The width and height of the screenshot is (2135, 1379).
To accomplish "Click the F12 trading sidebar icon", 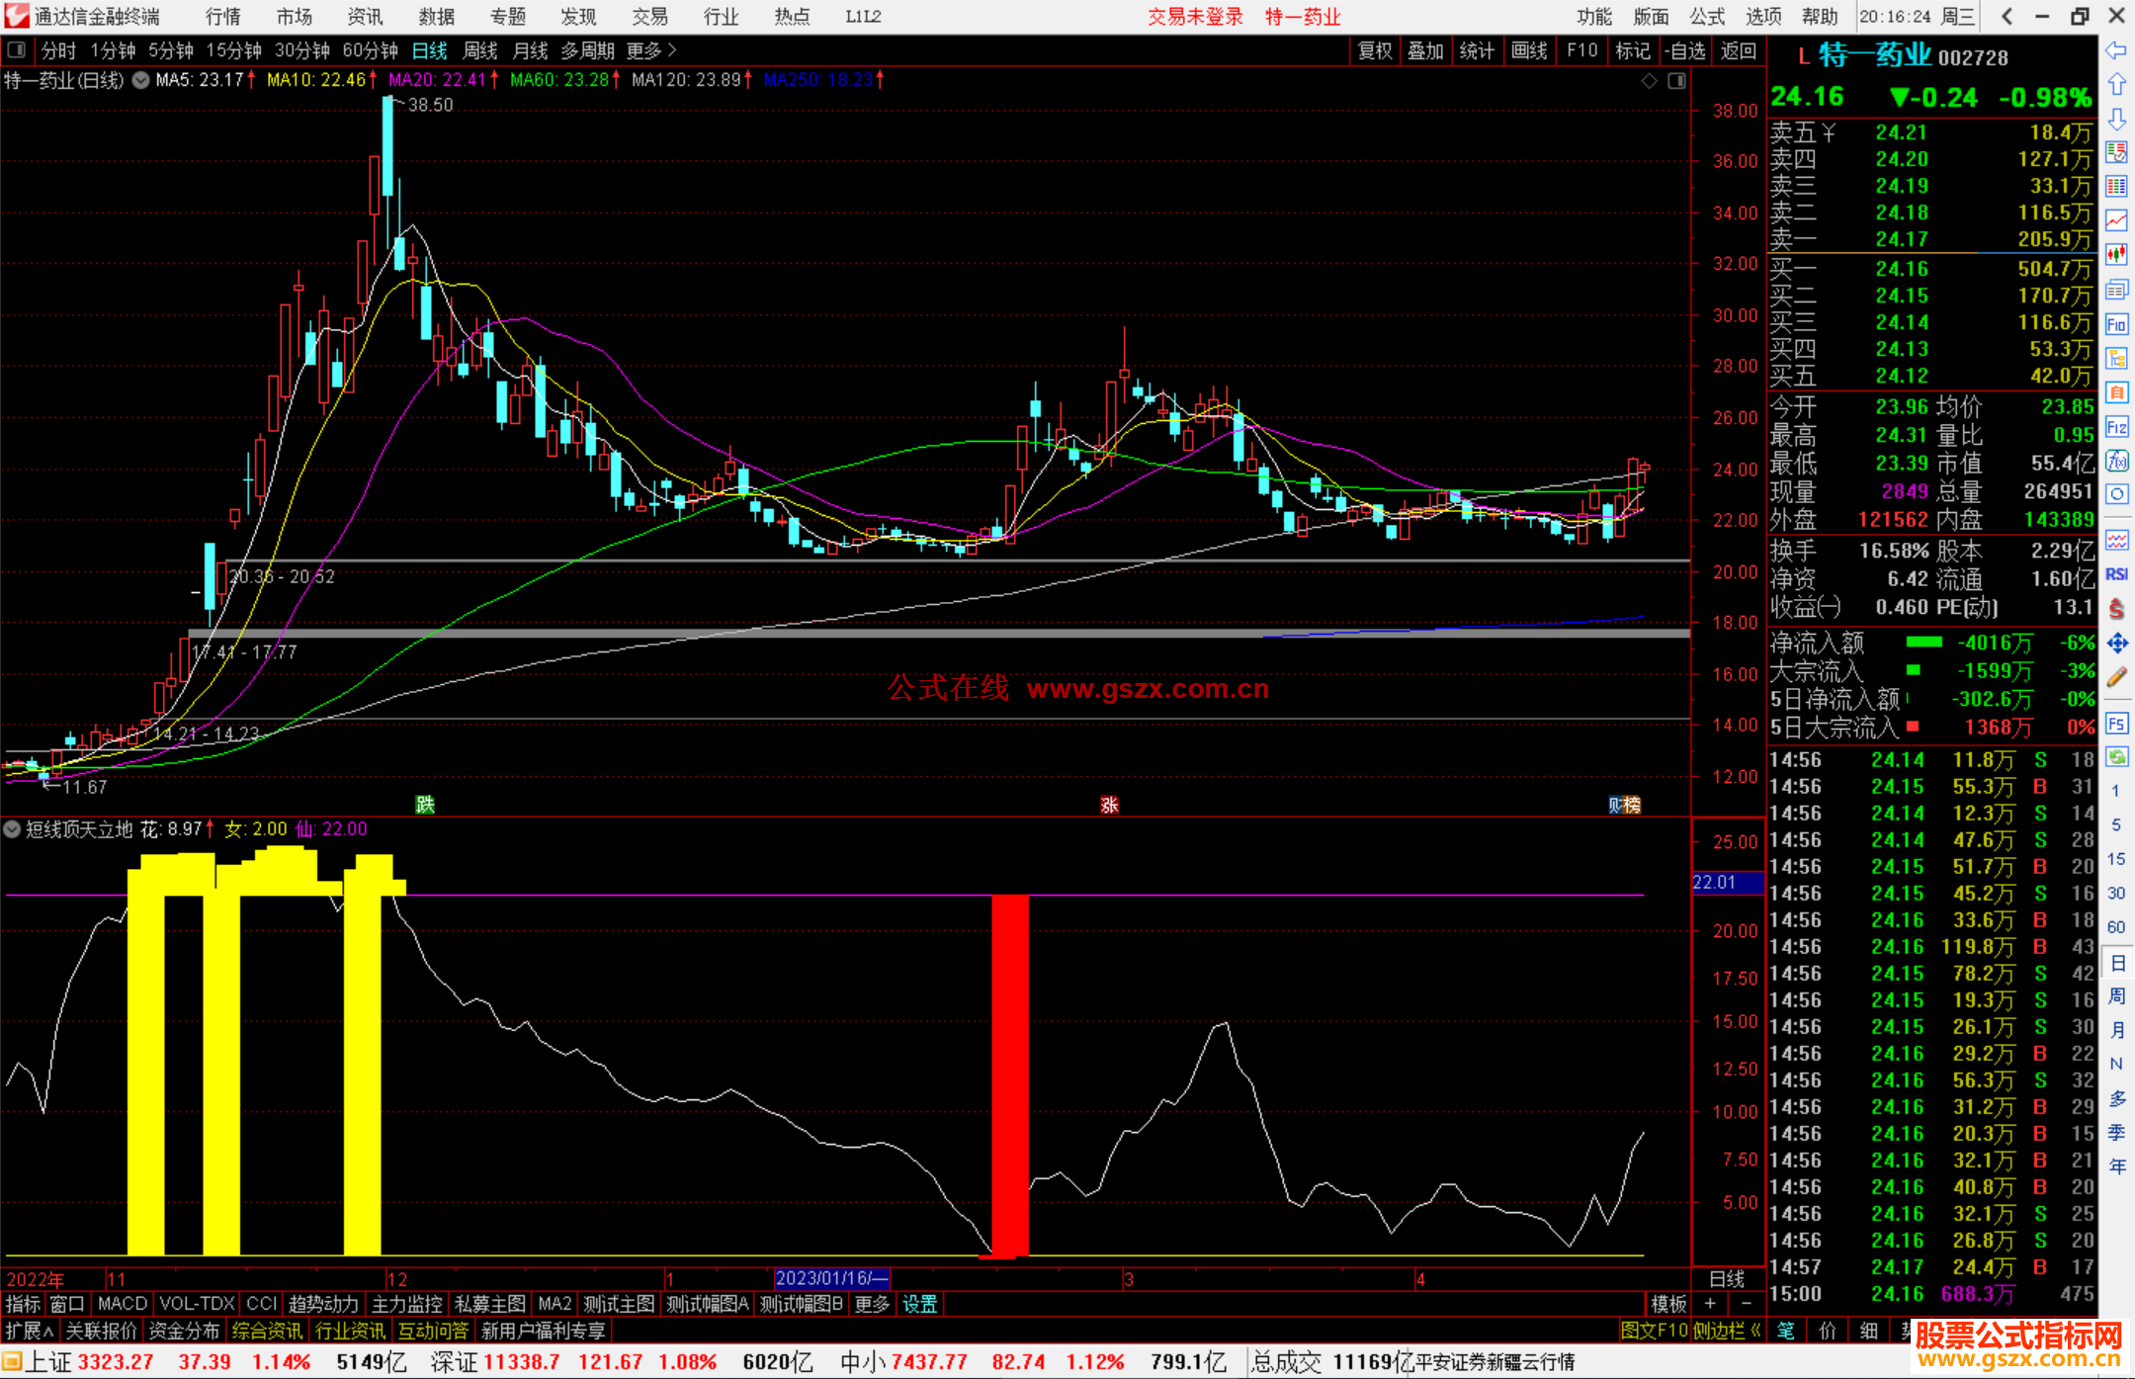I will click(2116, 427).
